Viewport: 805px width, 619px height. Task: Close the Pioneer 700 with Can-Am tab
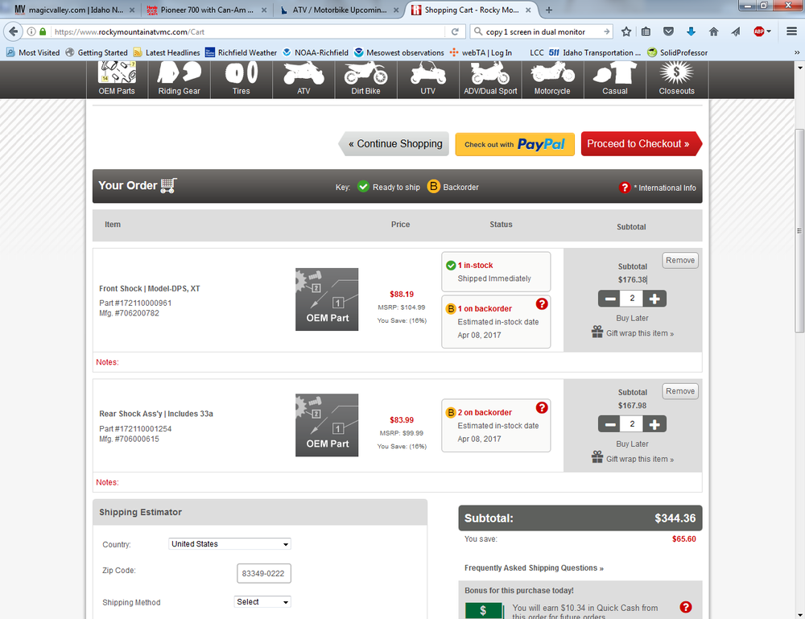pos(264,10)
